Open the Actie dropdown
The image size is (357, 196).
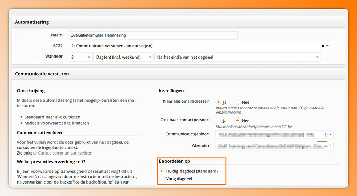click(200, 46)
